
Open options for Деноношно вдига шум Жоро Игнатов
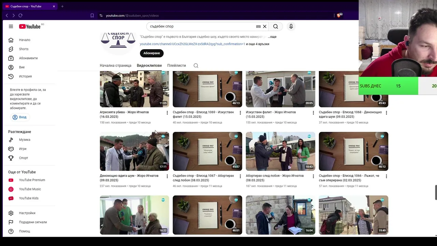pos(167,176)
